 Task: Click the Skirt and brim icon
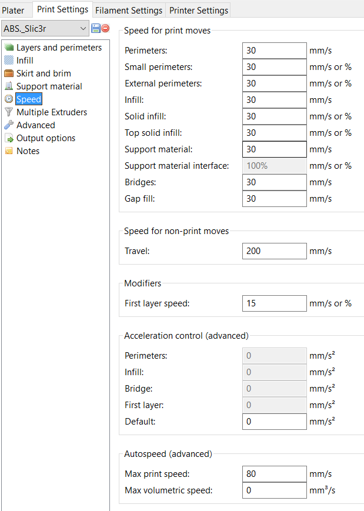pos(9,74)
